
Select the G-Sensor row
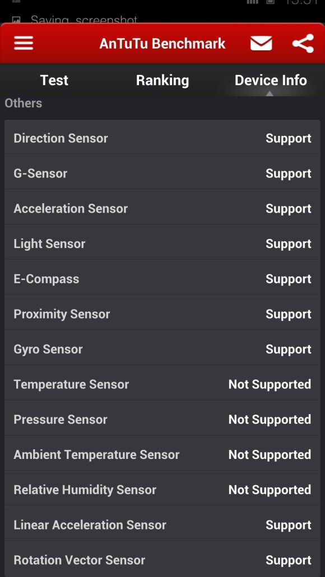point(162,173)
